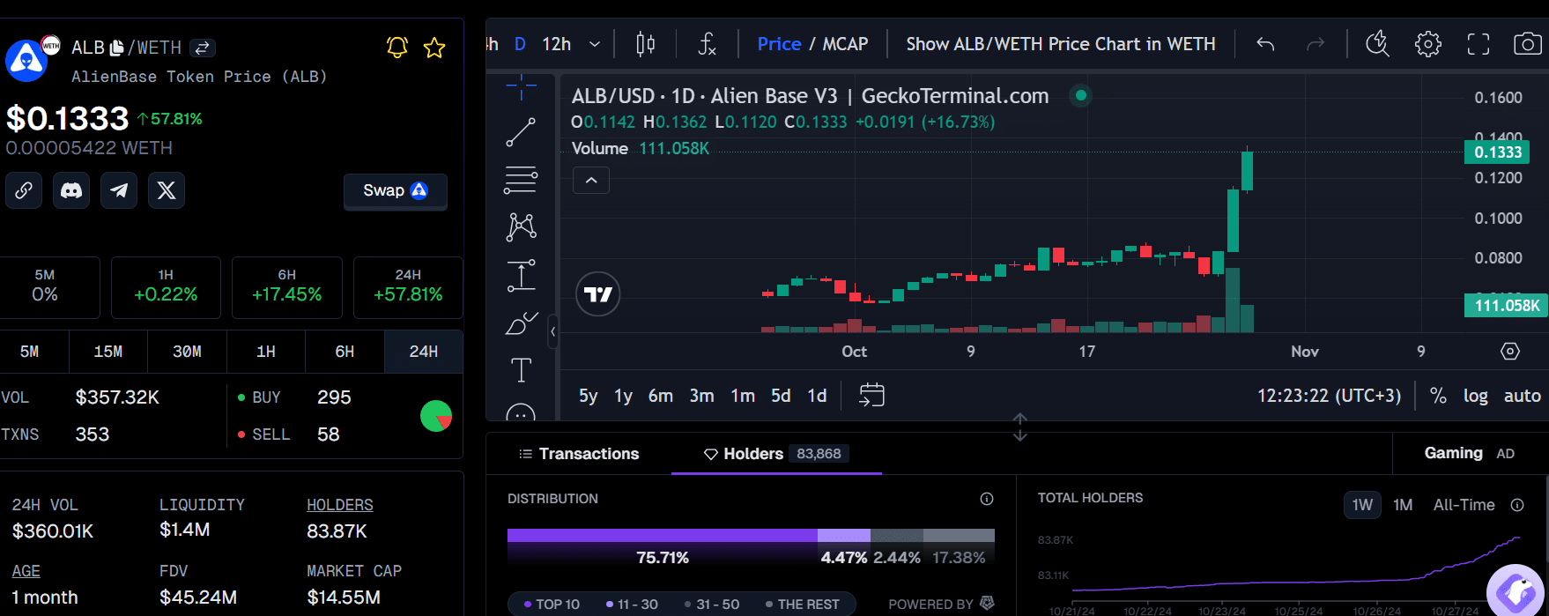This screenshot has width=1549, height=616.
Task: Open the Transactions tab
Action: (579, 454)
